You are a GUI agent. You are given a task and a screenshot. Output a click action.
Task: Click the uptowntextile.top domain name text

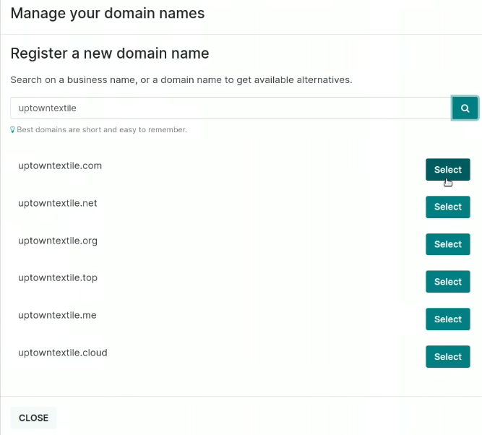58,278
